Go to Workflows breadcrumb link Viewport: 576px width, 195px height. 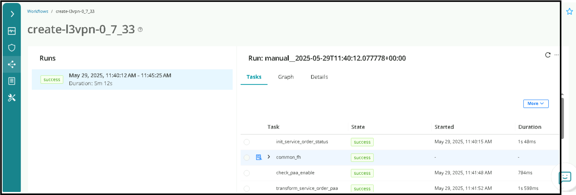coord(38,11)
